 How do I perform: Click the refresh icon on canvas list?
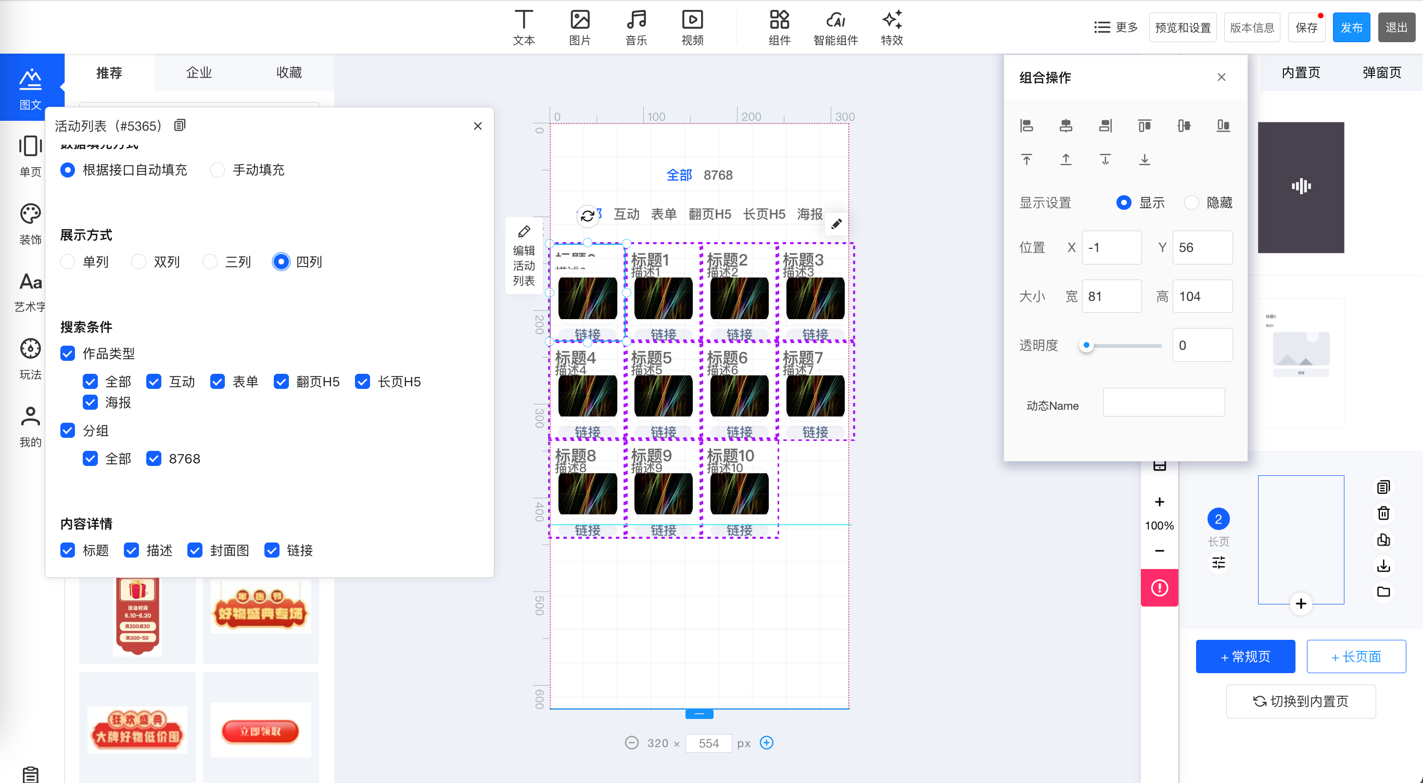click(x=588, y=216)
